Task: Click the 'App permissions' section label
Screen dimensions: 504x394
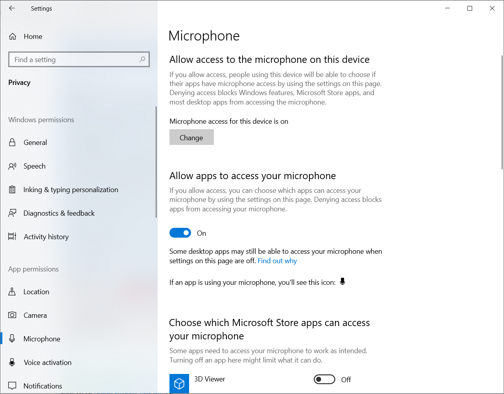Action: (x=33, y=269)
